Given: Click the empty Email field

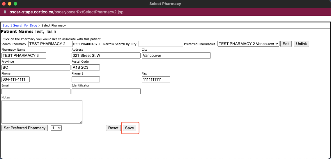Looking at the screenshot, I should [36, 91].
